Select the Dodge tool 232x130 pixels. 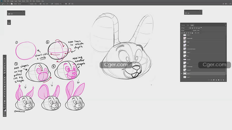[4, 89]
